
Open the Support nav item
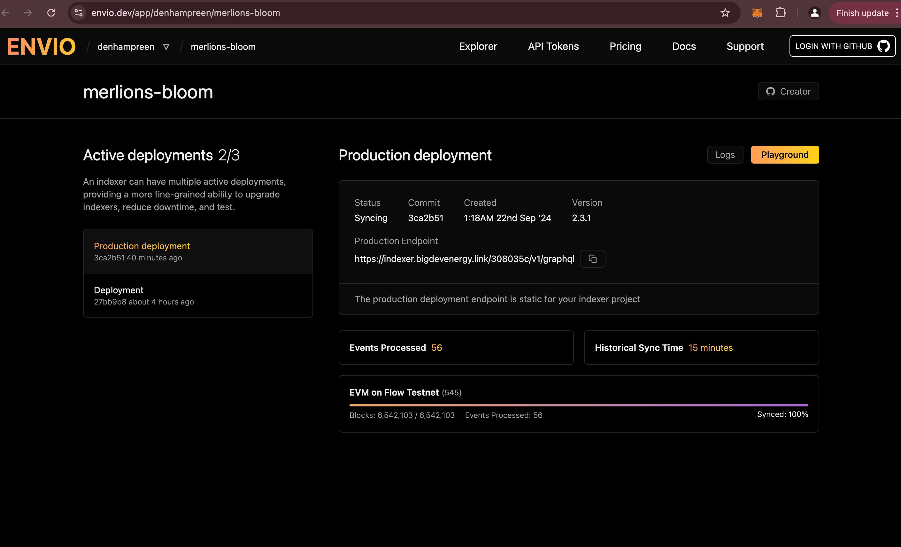click(x=745, y=46)
